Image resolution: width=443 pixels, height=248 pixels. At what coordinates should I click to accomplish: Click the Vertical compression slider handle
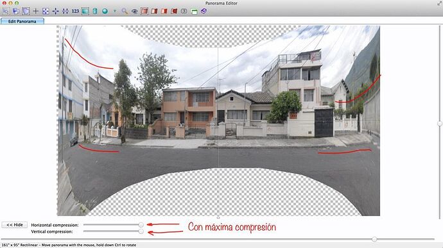pos(141,231)
